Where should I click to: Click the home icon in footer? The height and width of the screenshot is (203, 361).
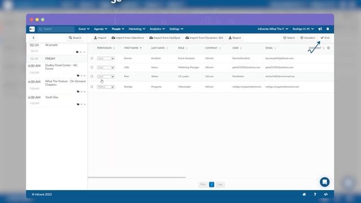click(304, 195)
